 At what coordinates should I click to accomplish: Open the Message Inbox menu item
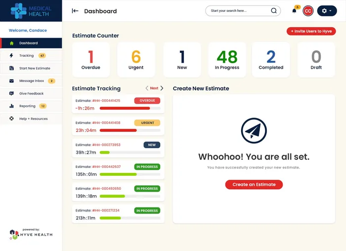tap(31, 81)
